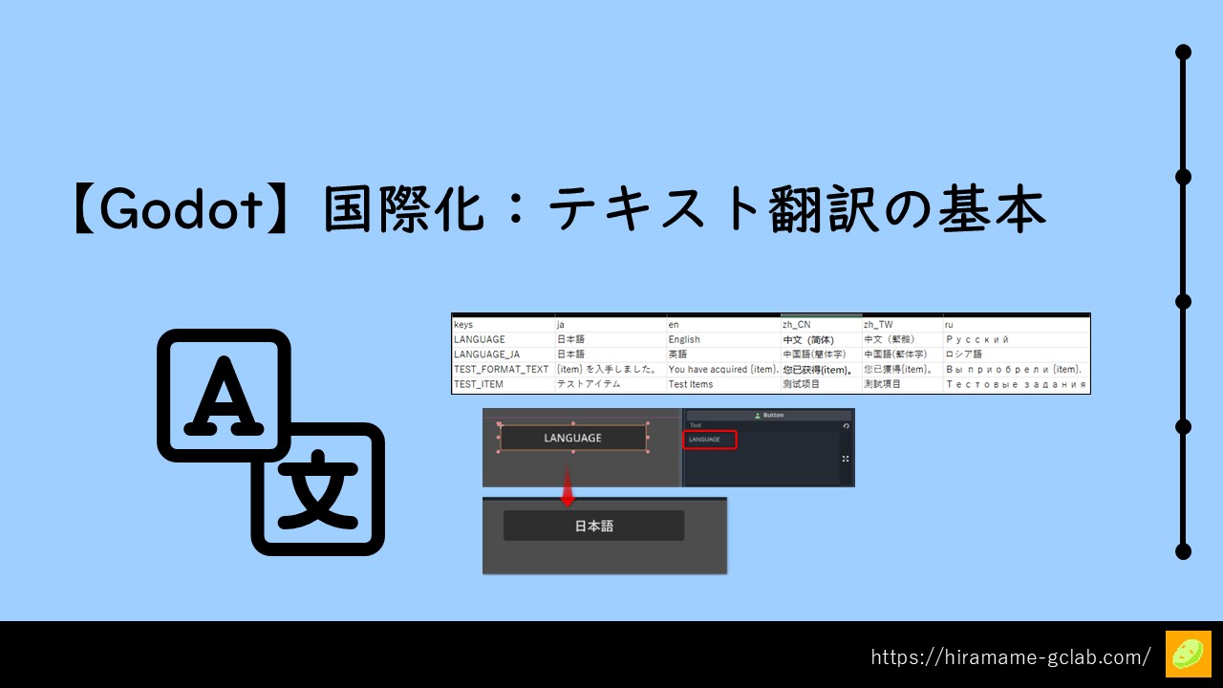
Task: Click the 'ru' column header cell
Action: pos(1016,325)
